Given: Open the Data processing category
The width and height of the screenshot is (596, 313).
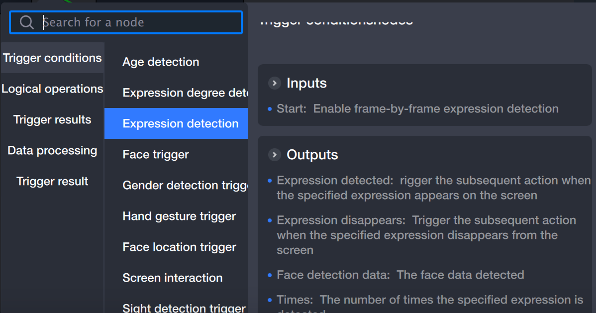Looking at the screenshot, I should [52, 151].
